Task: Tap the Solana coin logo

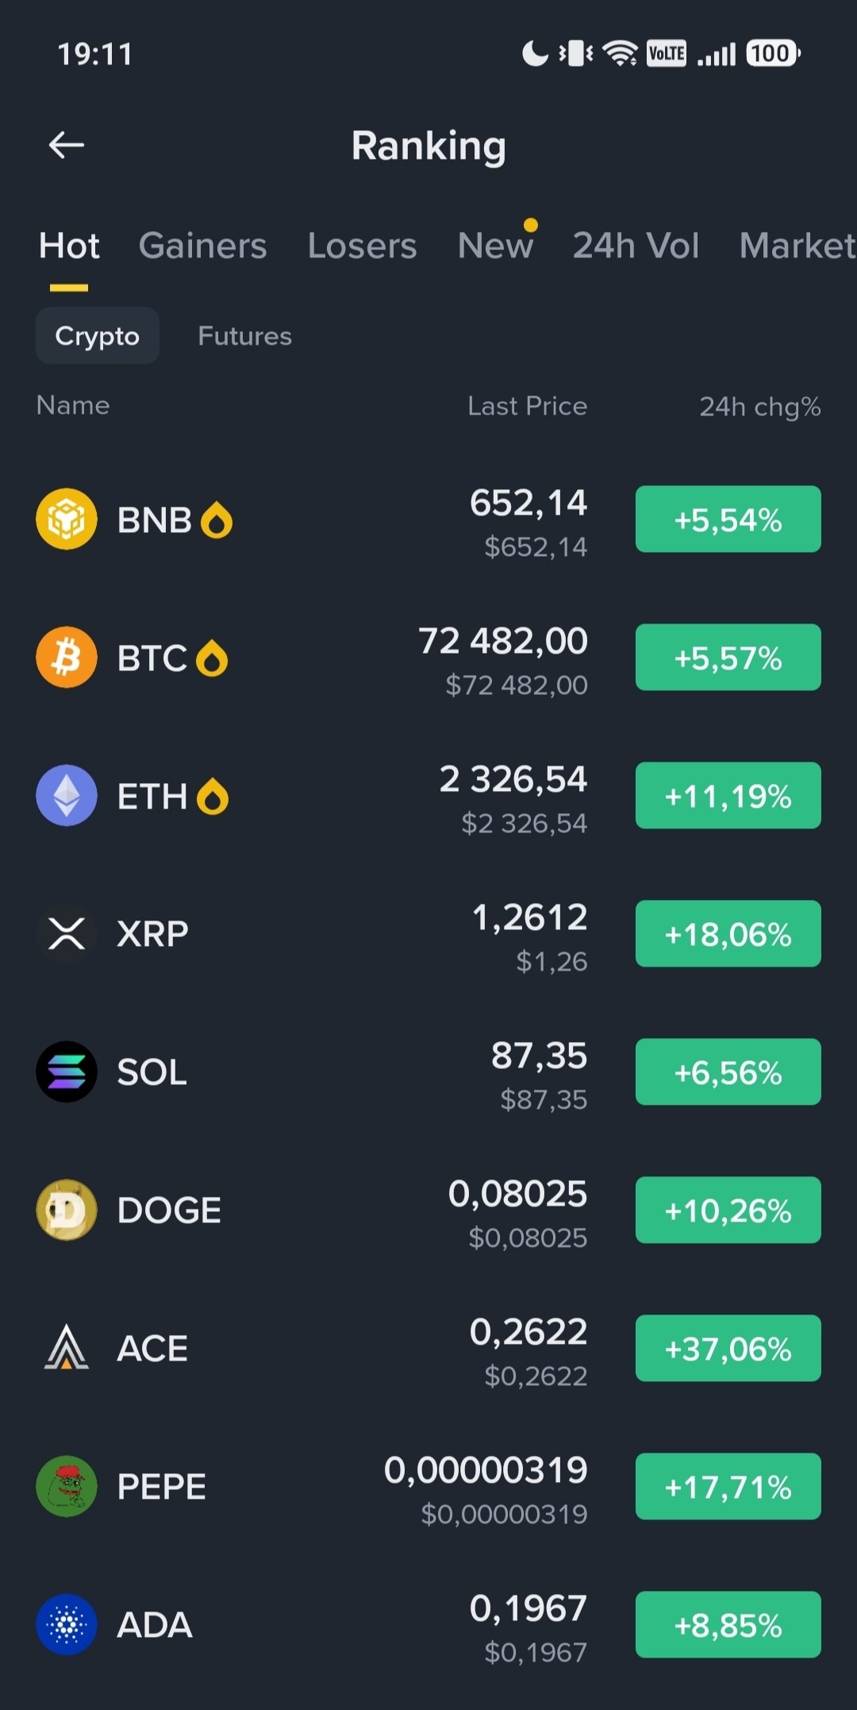Action: pos(67,1072)
